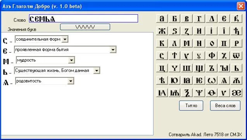Insert the letter Слово (С) from the keyboard
The width and height of the screenshot is (247, 140).
162,56
